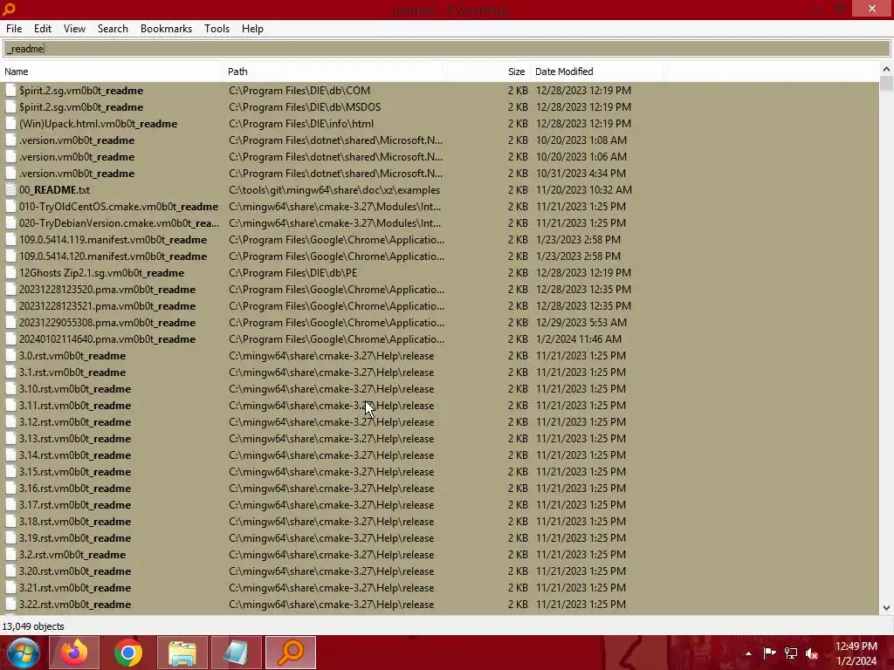Click file icon of 109.0.5414.120.manifest.vm0b0t_readme
This screenshot has height=670, width=894.
coord(10,256)
